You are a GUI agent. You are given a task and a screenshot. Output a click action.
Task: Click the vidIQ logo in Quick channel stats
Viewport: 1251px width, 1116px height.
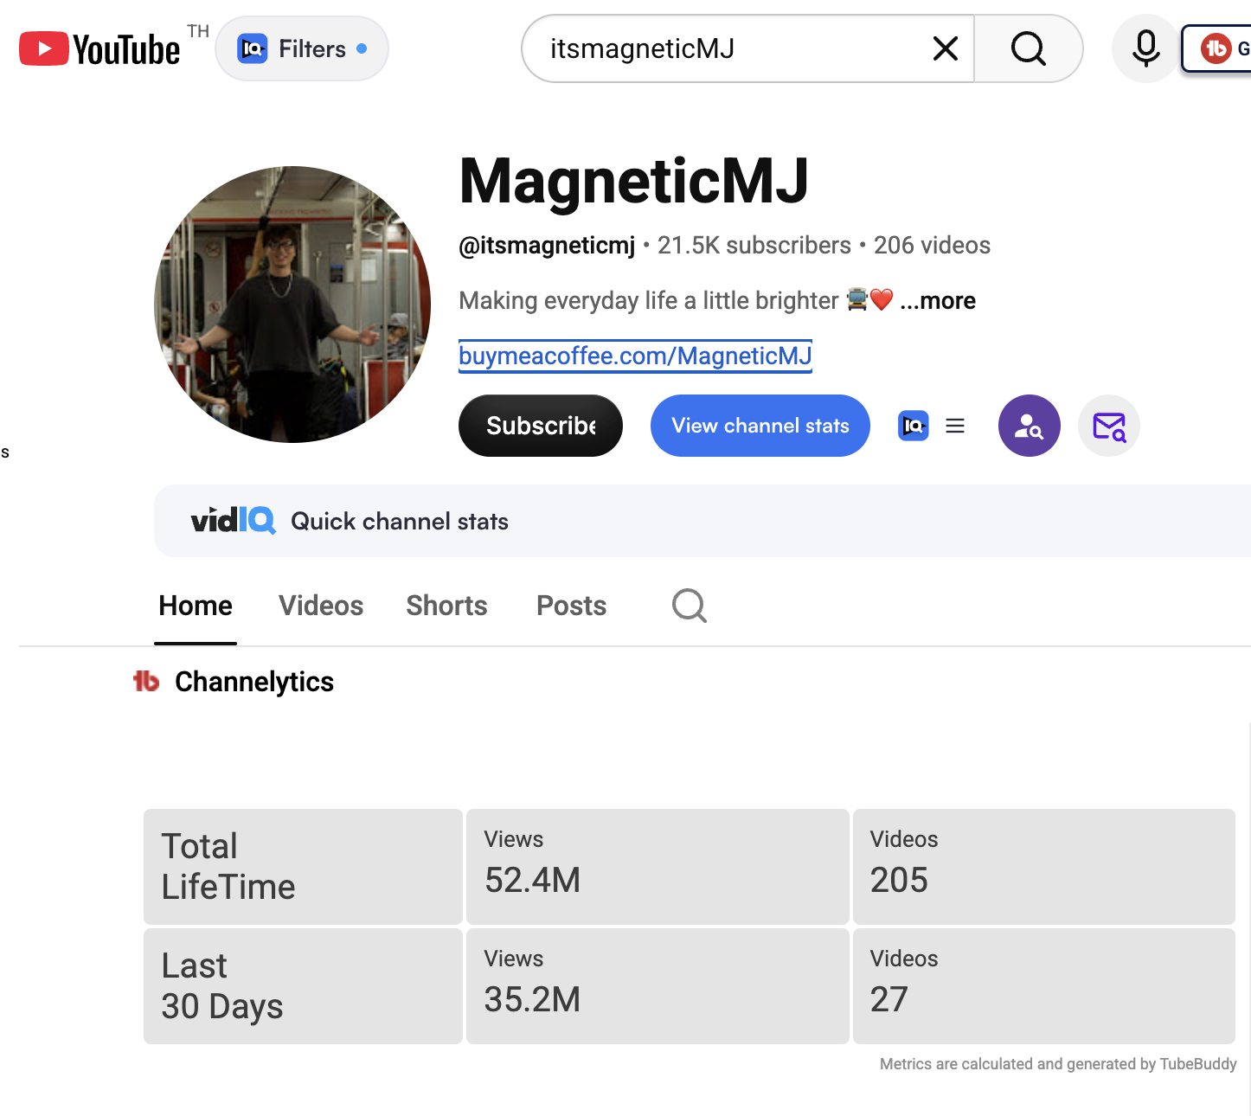coord(233,521)
